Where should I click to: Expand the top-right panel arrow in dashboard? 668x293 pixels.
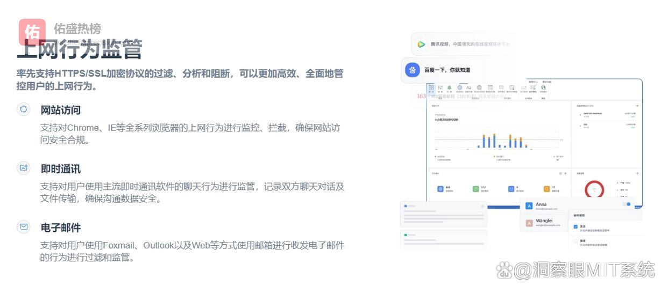click(637, 106)
